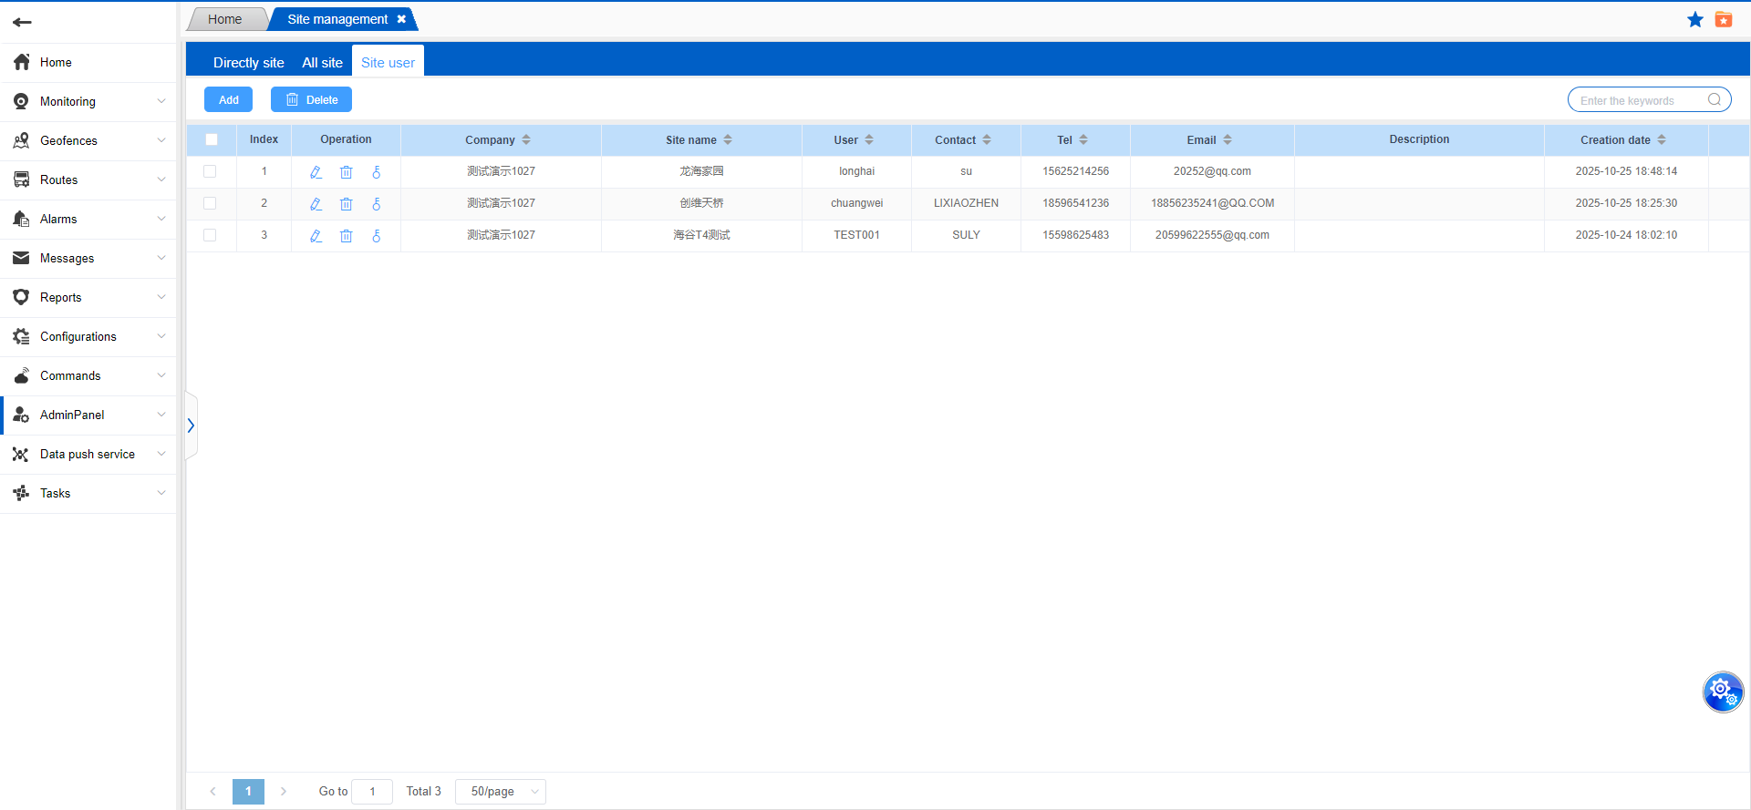Delete the longhai user row
This screenshot has width=1751, height=810.
point(347,172)
